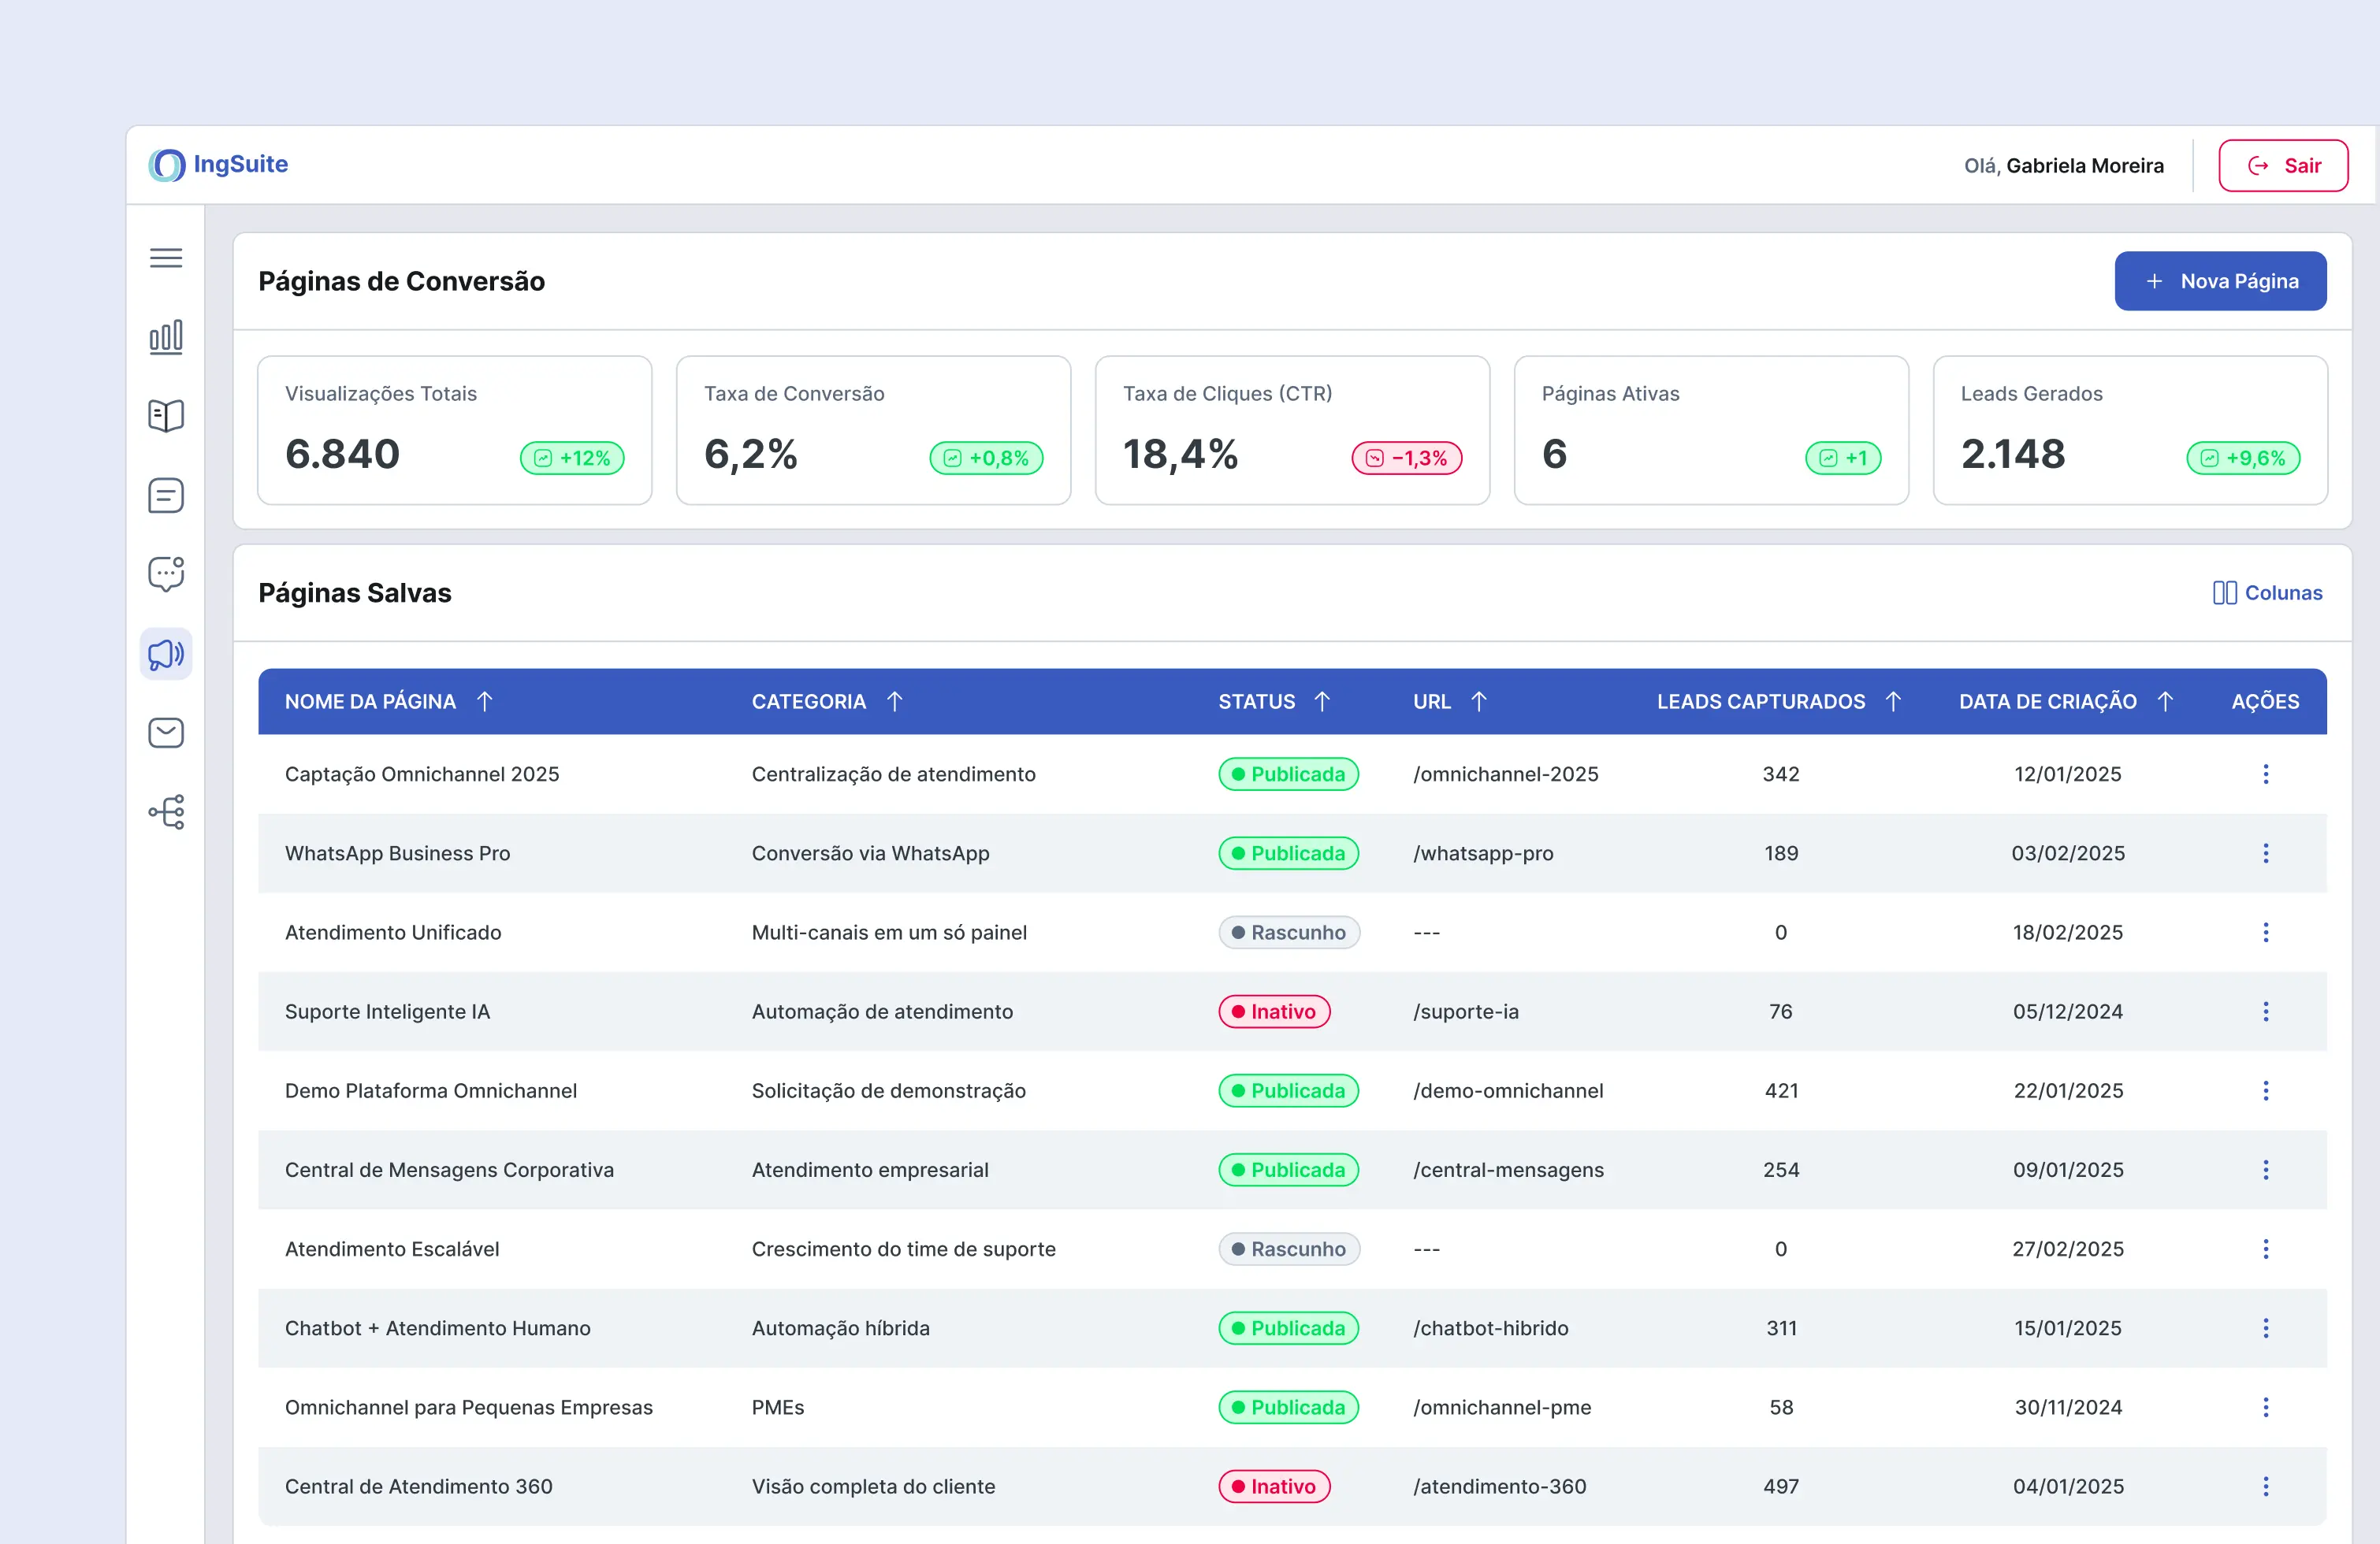Click the IngSuite logo
Image resolution: width=2380 pixels, height=1544 pixels.
219,165
